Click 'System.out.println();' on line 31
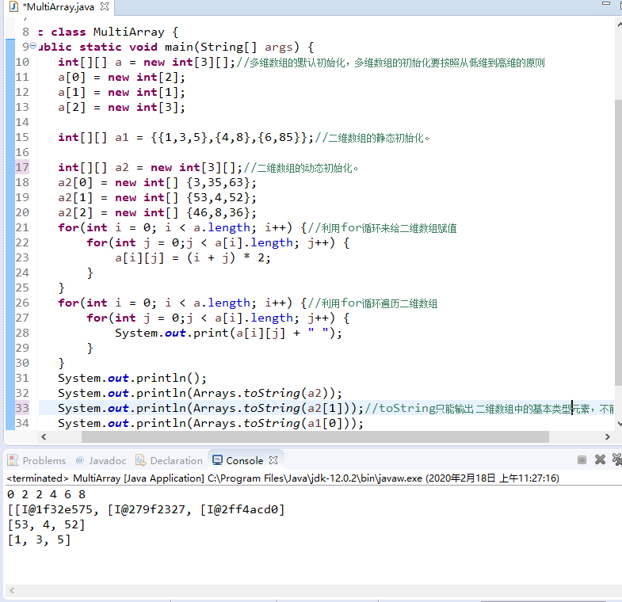The width and height of the screenshot is (622, 602). (132, 379)
